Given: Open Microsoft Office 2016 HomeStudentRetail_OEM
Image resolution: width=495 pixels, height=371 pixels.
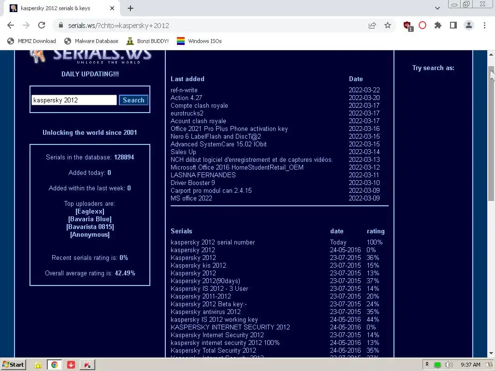Looking at the screenshot, I should [x=237, y=168].
